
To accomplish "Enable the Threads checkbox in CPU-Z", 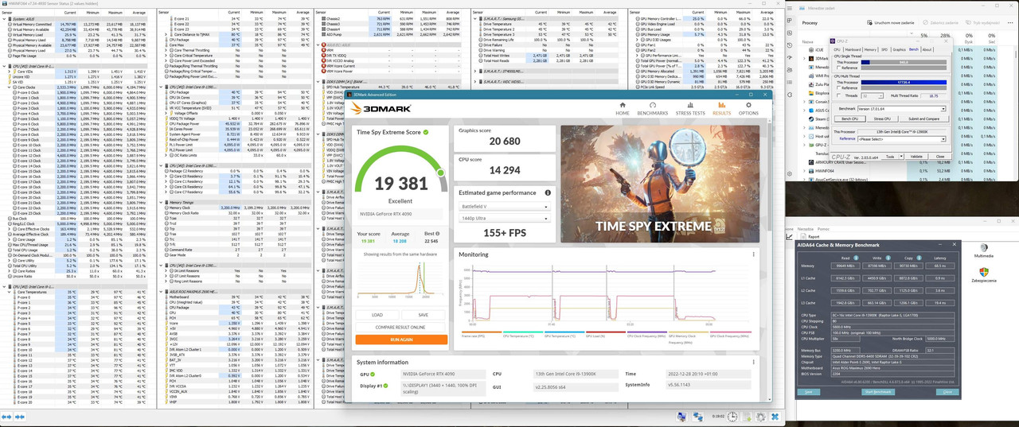I will [839, 95].
